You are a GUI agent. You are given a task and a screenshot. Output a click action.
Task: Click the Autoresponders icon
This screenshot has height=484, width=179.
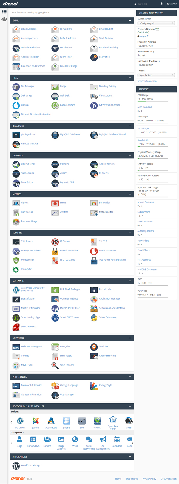16,38
